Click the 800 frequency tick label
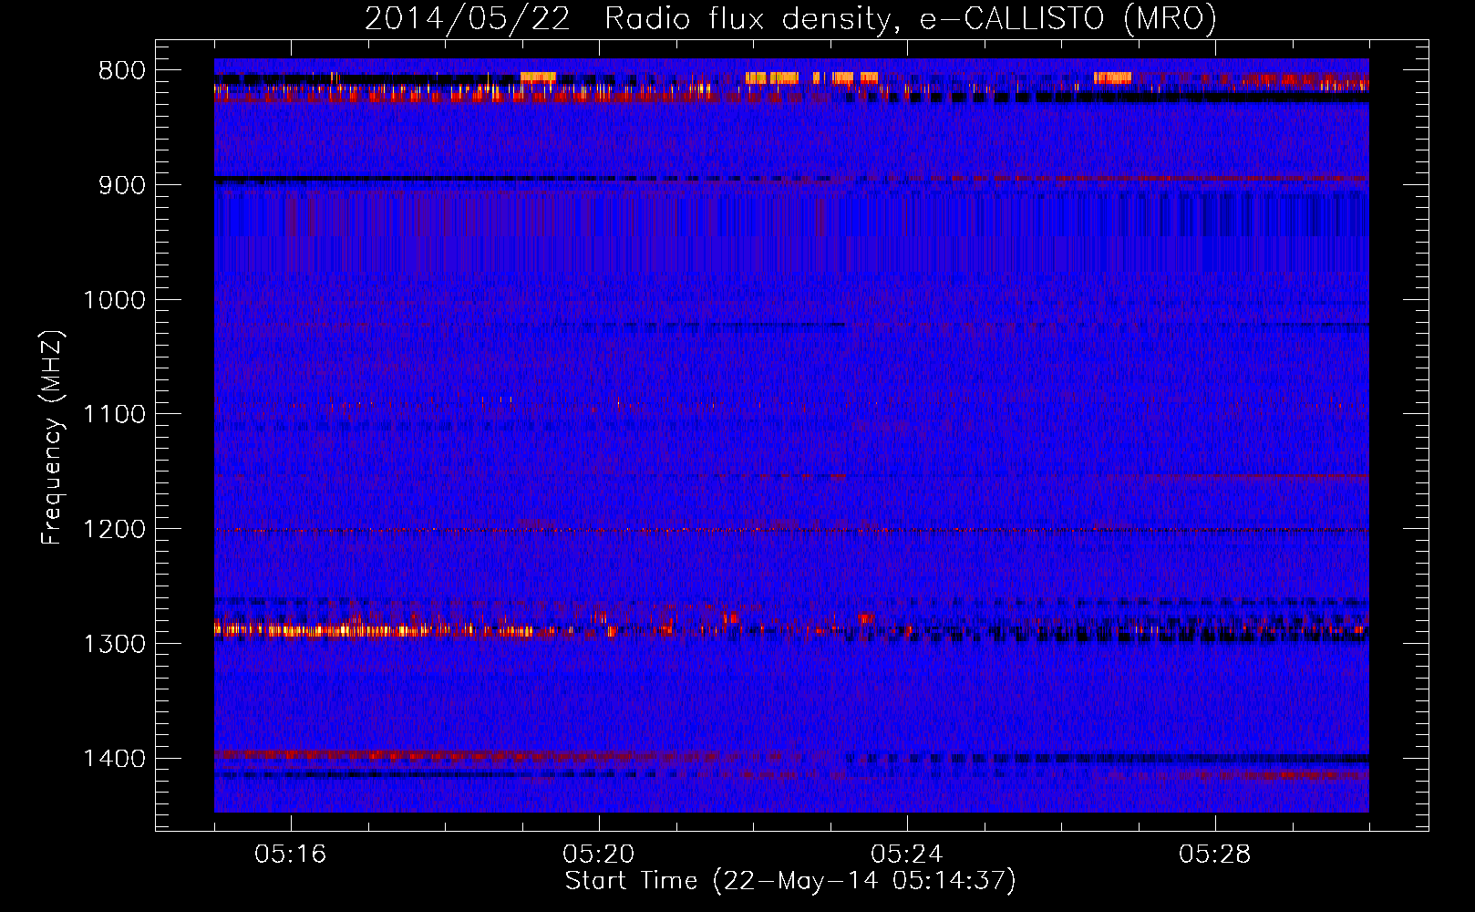 (x=121, y=71)
